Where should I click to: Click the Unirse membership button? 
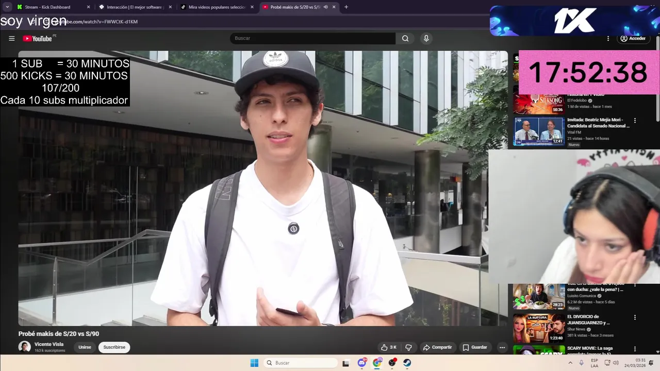[x=85, y=347]
